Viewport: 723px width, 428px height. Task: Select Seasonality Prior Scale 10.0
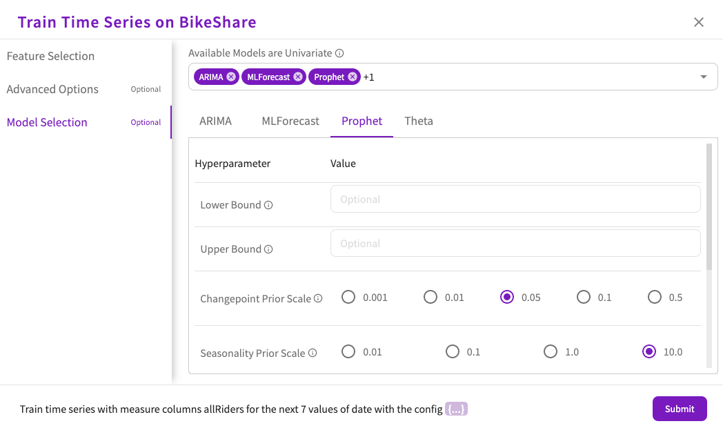click(x=648, y=351)
